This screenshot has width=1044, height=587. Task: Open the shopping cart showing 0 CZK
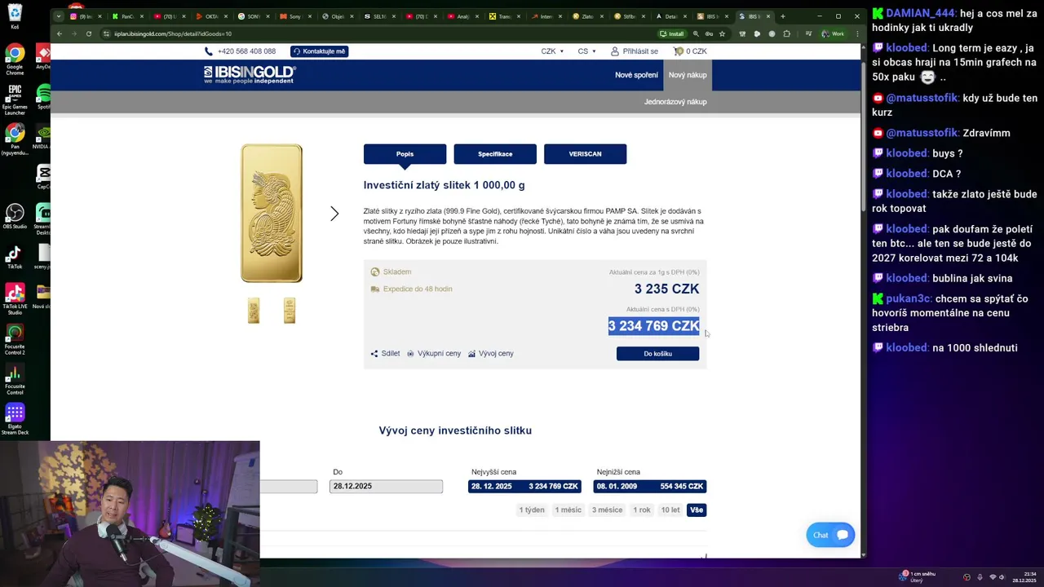[x=690, y=51]
